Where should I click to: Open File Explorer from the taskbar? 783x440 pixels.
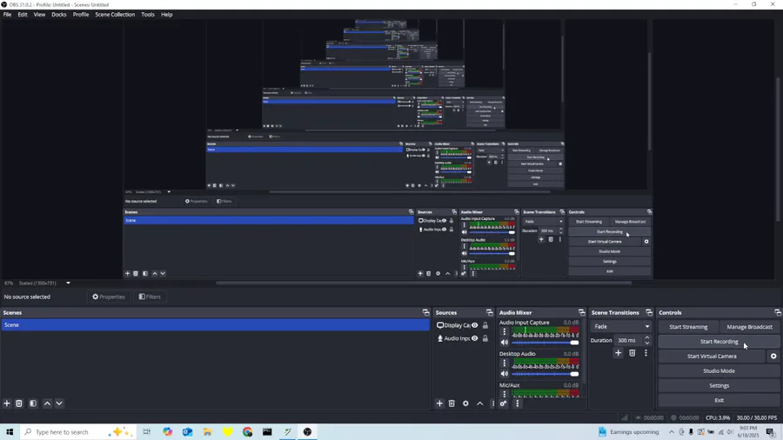pyautogui.click(x=207, y=432)
